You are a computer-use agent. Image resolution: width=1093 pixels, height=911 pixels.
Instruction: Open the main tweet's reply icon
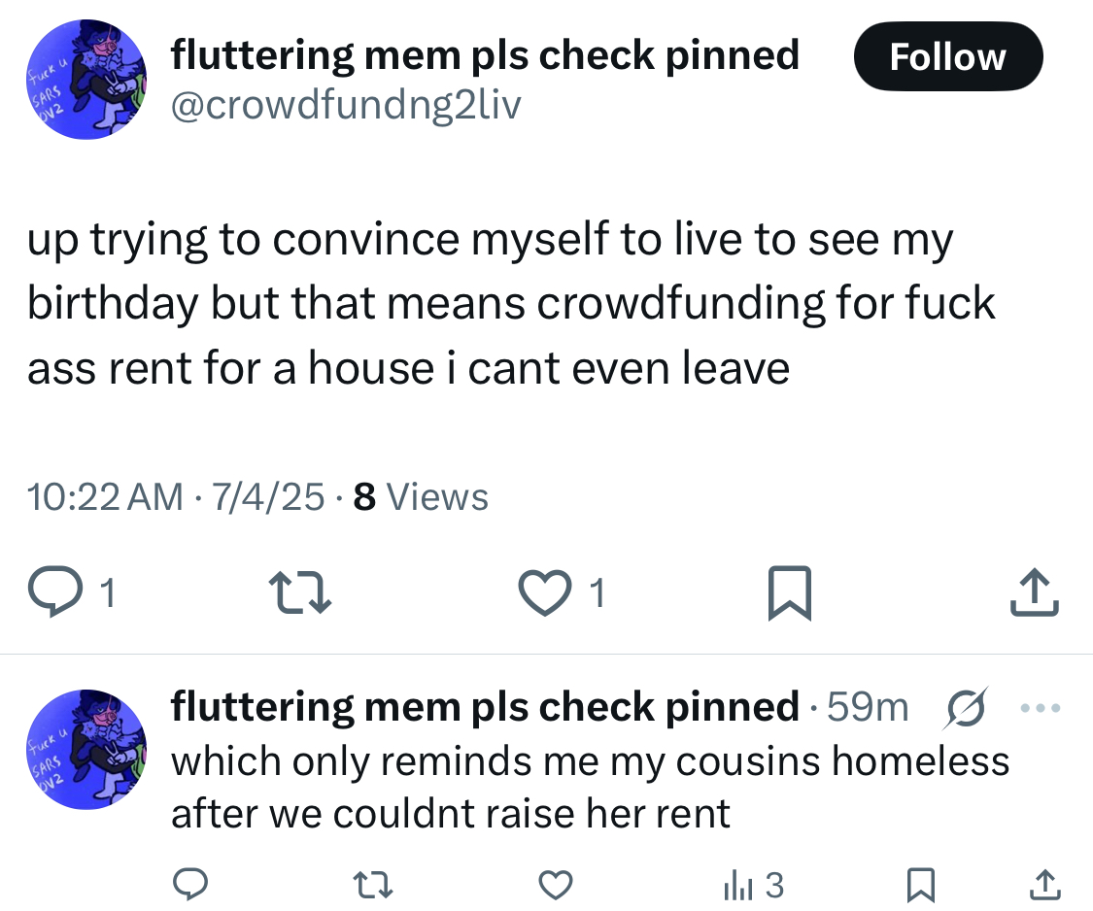pyautogui.click(x=55, y=592)
